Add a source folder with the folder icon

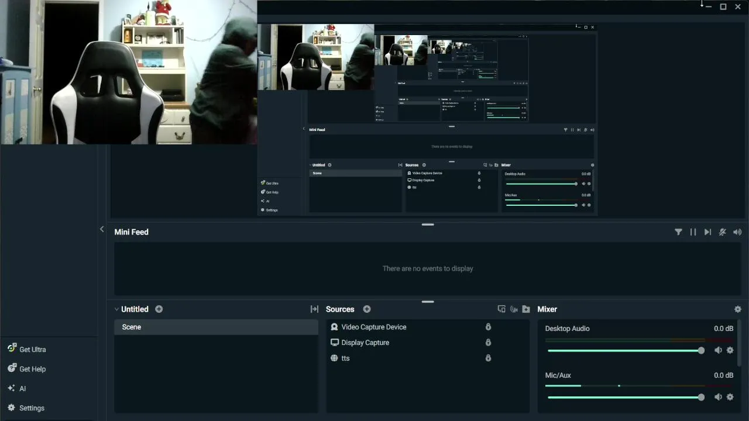tap(526, 309)
